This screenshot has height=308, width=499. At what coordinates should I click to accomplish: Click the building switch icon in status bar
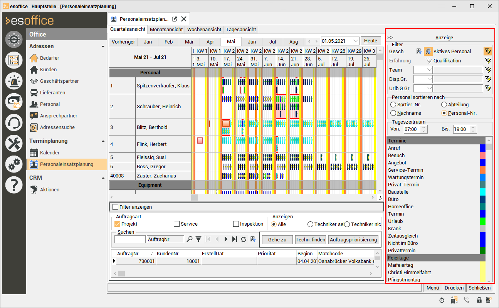[x=454, y=300]
